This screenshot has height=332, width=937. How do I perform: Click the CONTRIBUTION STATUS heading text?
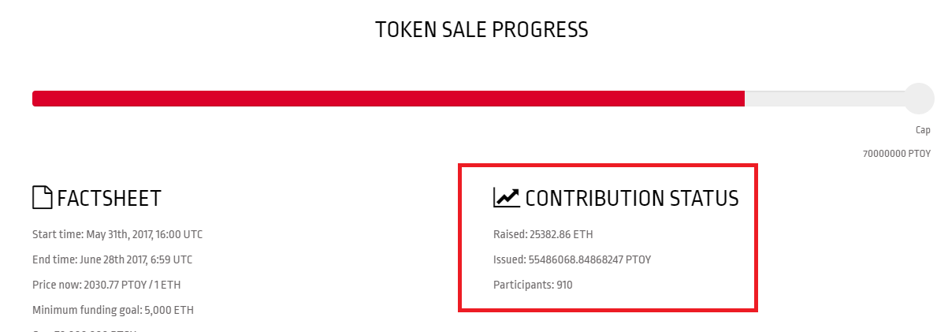632,198
